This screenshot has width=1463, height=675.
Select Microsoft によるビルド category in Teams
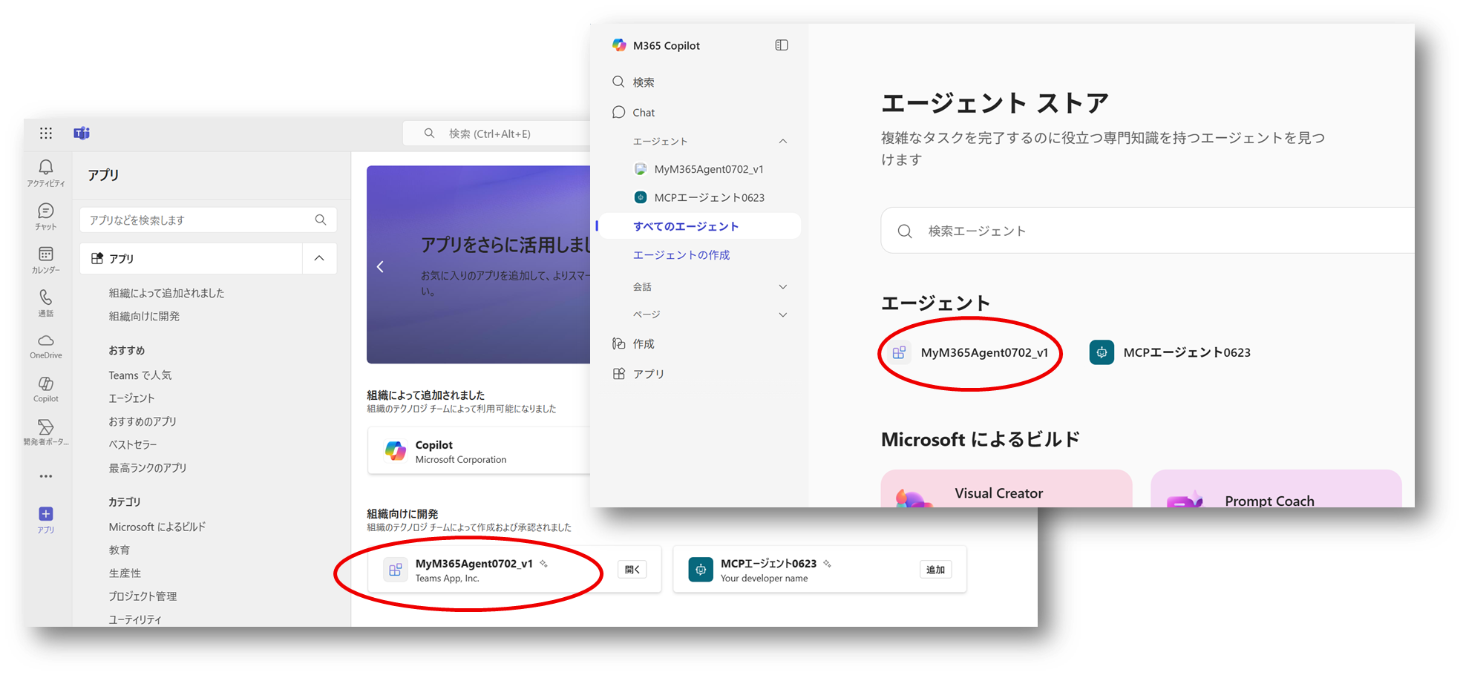click(x=157, y=527)
